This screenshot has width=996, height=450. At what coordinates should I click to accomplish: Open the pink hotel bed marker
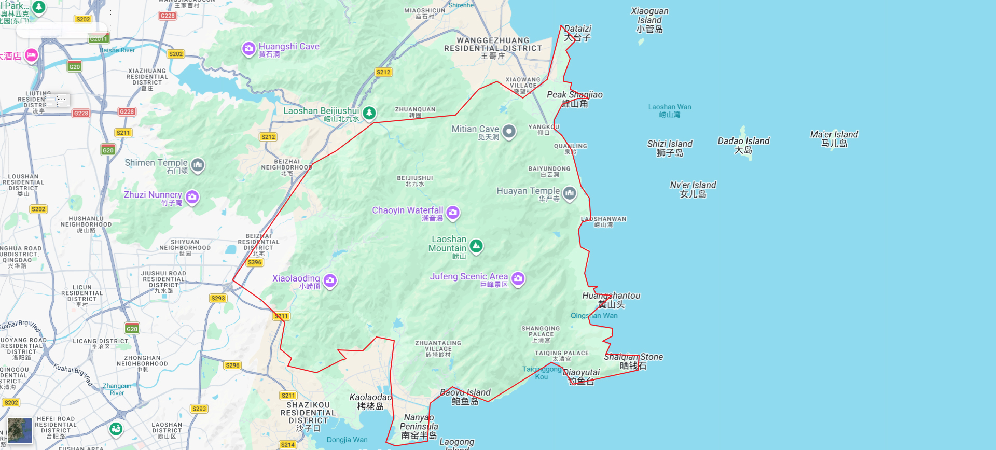click(x=32, y=55)
